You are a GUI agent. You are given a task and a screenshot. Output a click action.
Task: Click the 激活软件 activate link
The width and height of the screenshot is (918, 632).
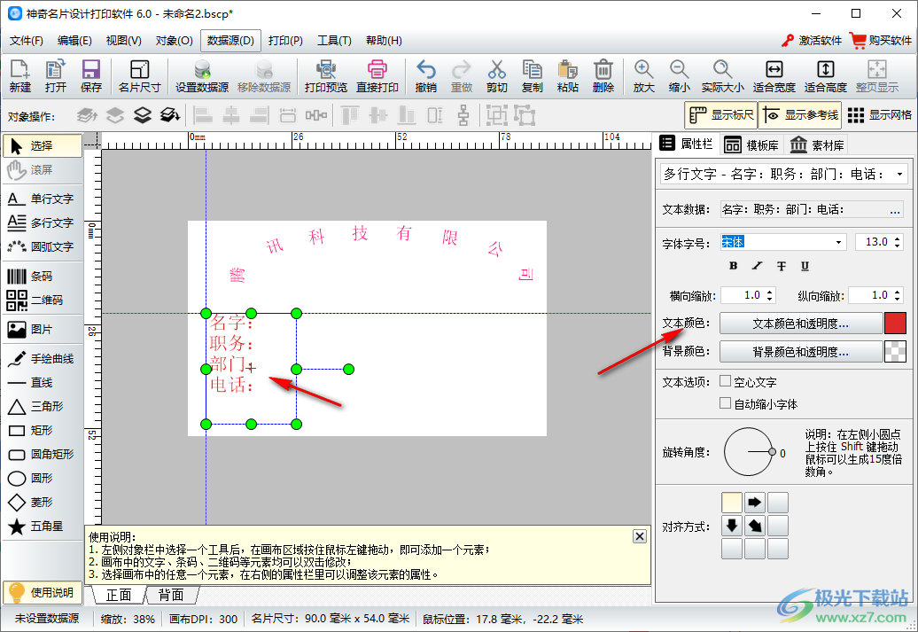(x=812, y=41)
